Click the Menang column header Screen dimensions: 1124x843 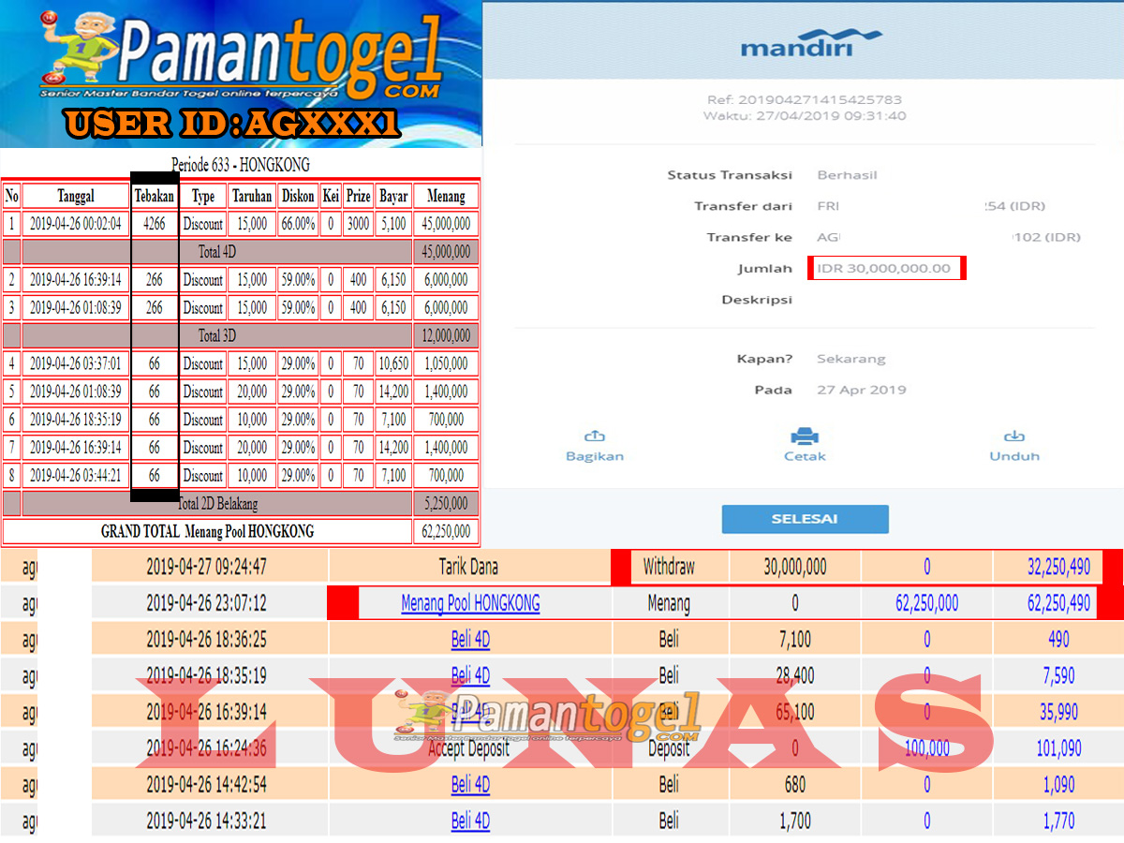tap(446, 196)
